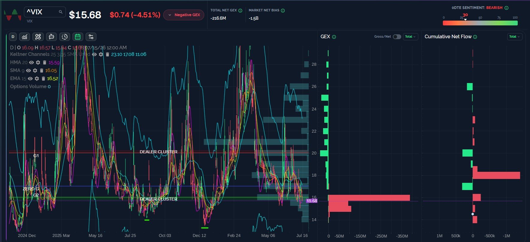530x242 pixels.
Task: Show info for 0DTE Sentiment
Action: point(507,8)
